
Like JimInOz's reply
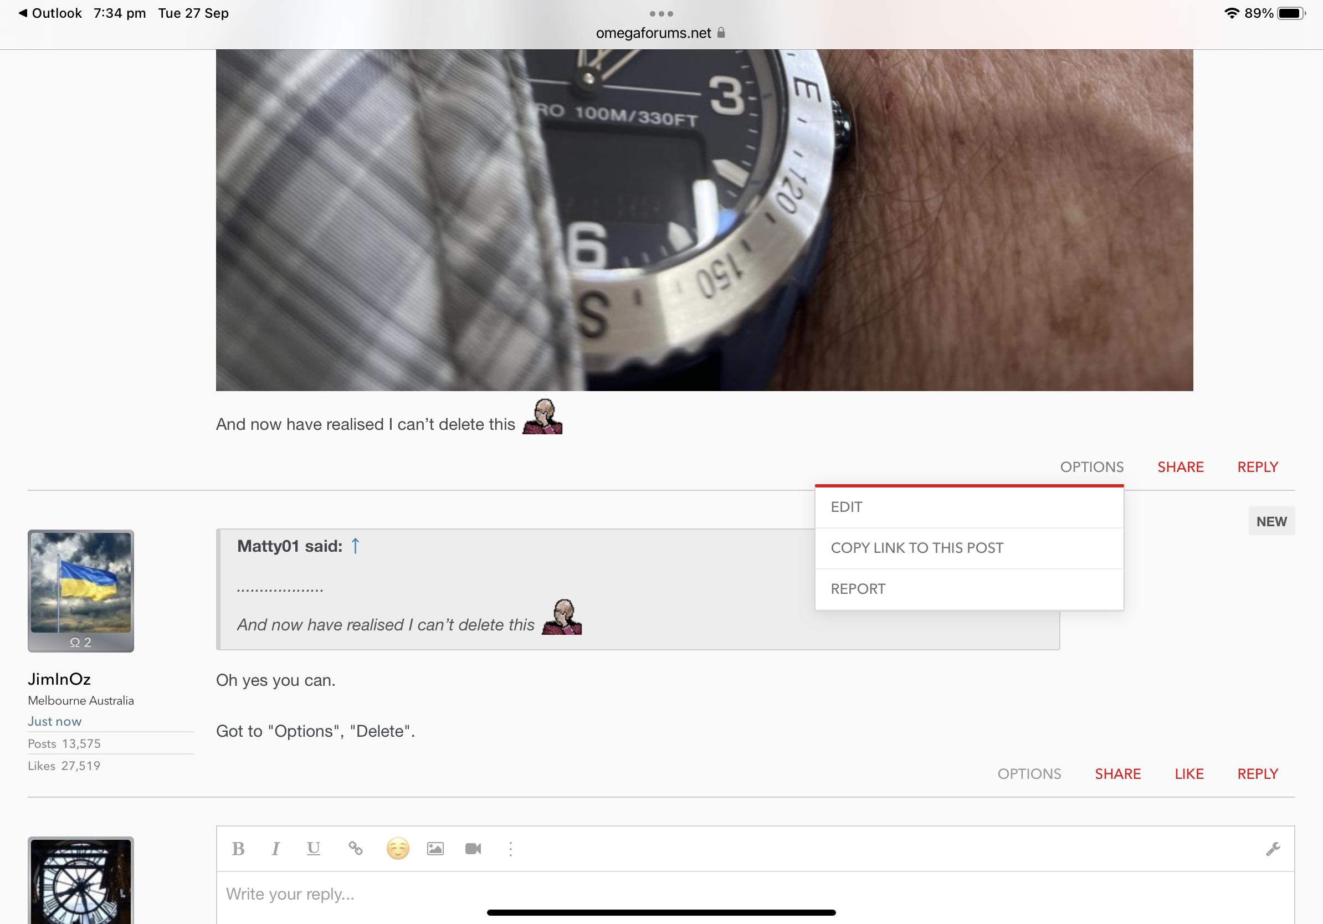[1189, 774]
